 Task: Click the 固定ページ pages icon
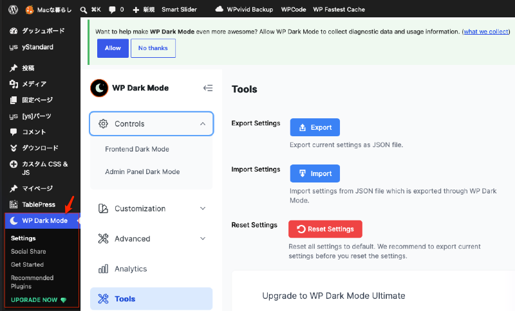(x=14, y=100)
